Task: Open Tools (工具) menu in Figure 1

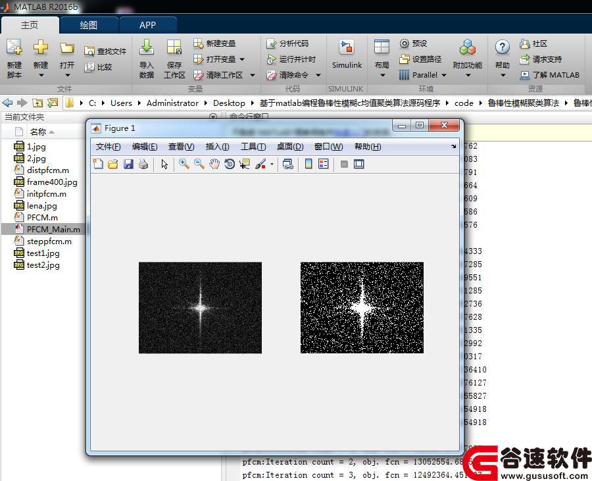Action: (x=253, y=147)
